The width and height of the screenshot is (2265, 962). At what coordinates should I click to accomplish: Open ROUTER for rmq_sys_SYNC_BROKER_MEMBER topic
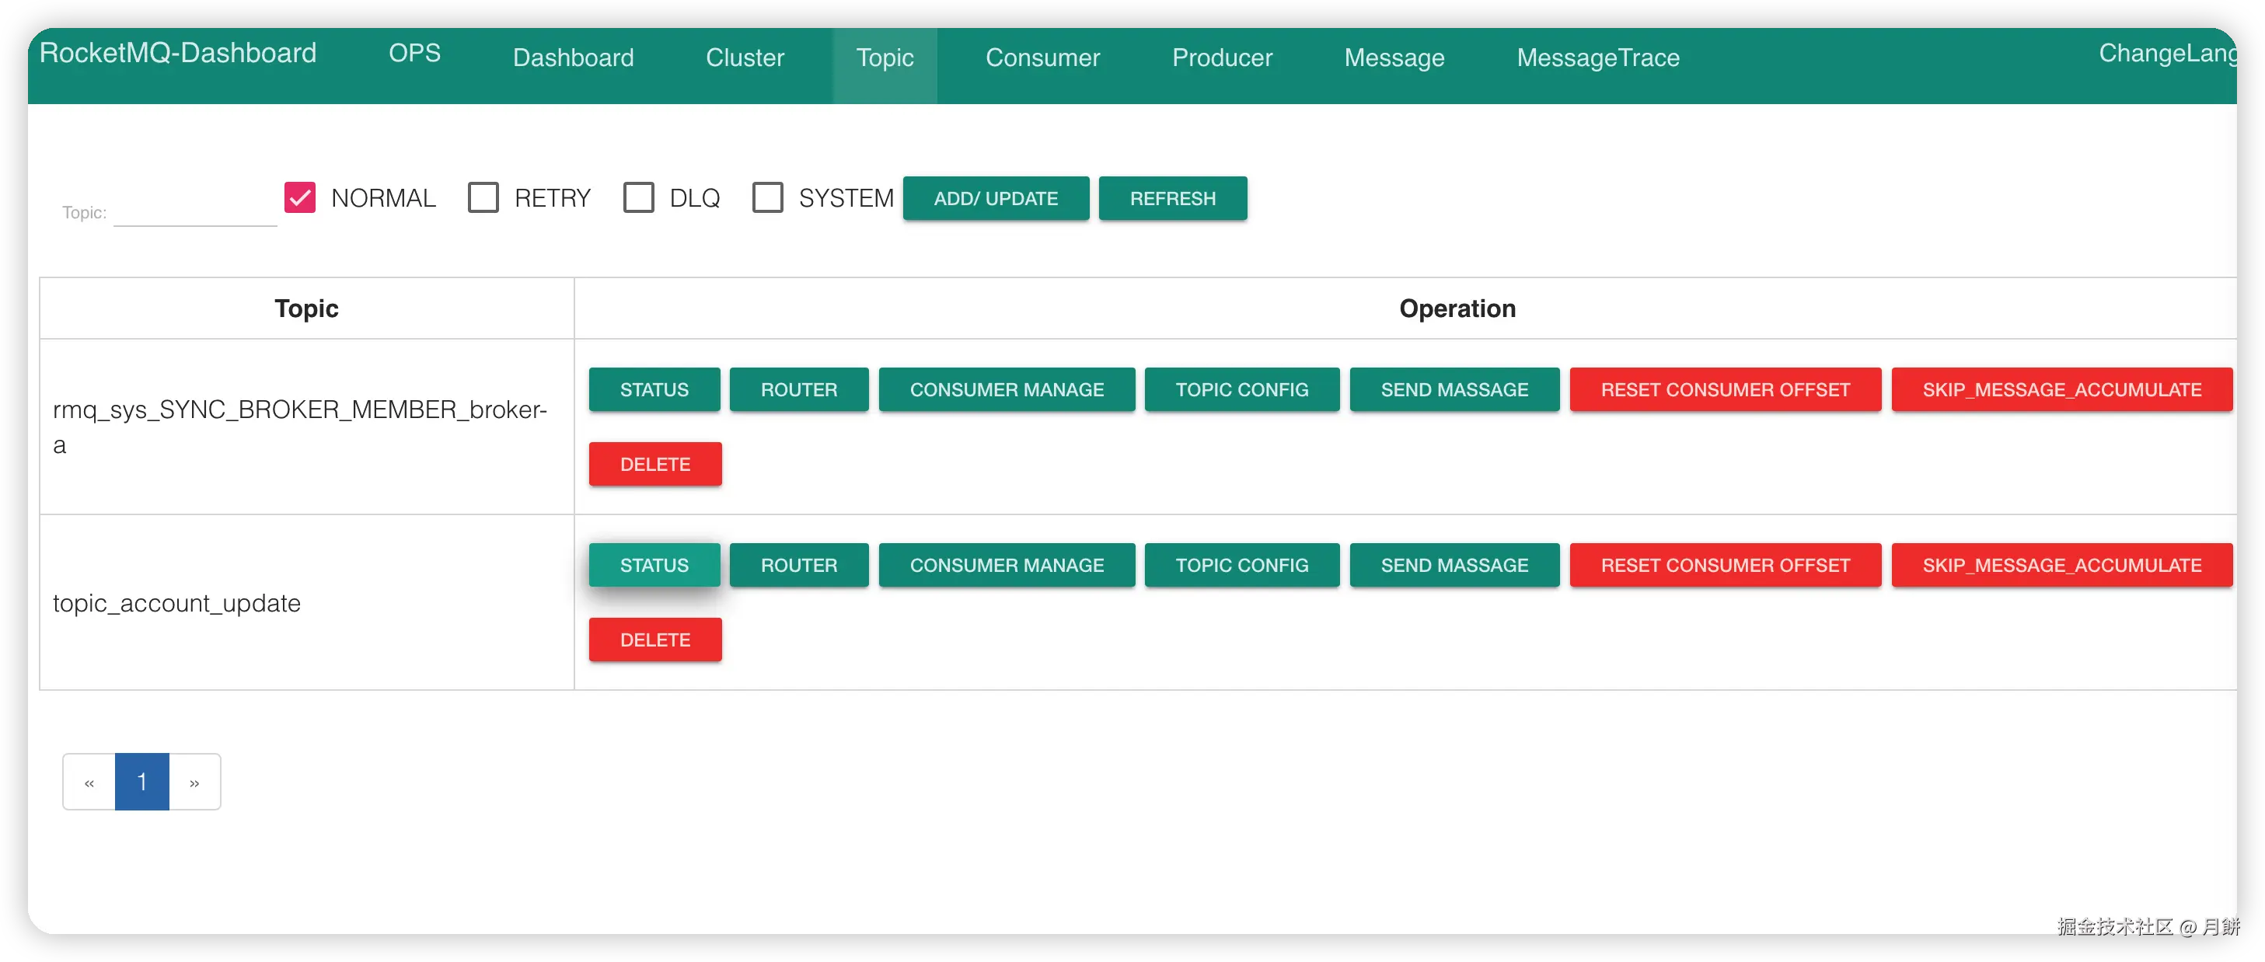798,389
